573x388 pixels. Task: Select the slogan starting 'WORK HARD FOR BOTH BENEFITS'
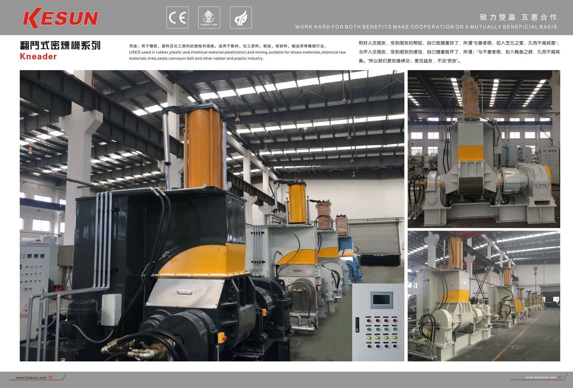pyautogui.click(x=426, y=27)
